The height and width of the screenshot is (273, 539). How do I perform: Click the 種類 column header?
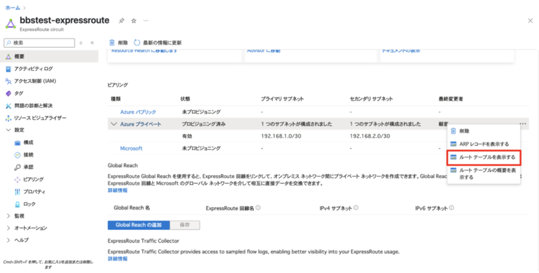tap(115, 98)
